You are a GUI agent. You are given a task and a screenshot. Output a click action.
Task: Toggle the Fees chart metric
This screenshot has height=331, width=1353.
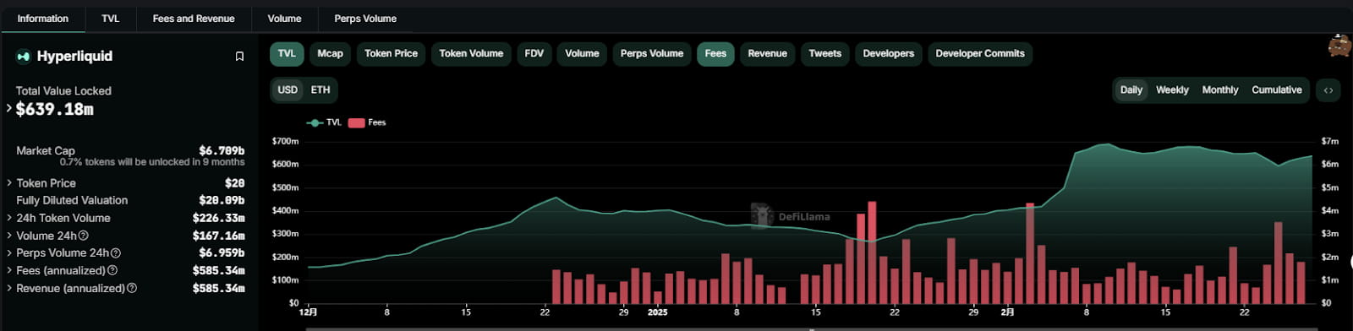[715, 54]
